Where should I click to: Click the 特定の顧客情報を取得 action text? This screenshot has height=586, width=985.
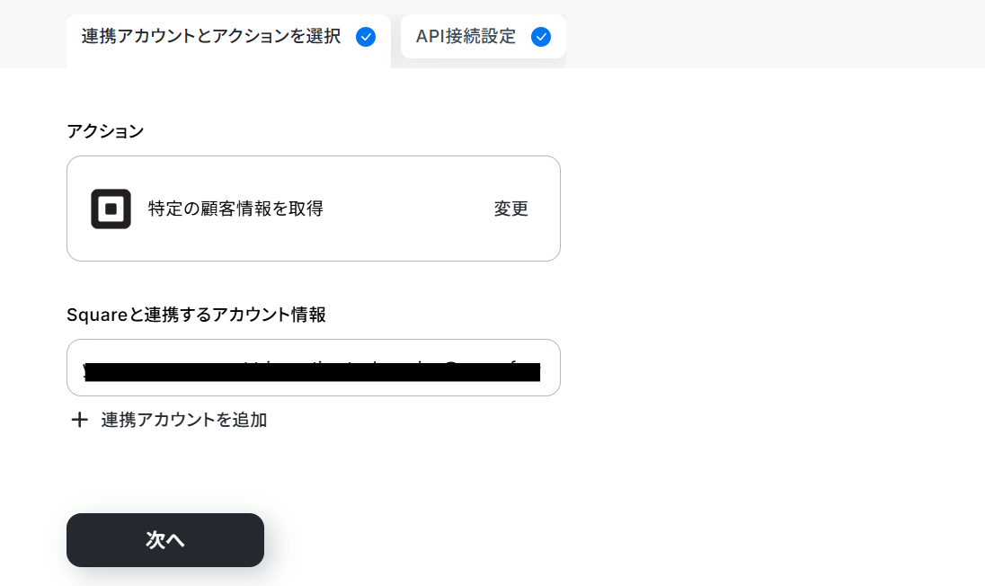pos(235,209)
